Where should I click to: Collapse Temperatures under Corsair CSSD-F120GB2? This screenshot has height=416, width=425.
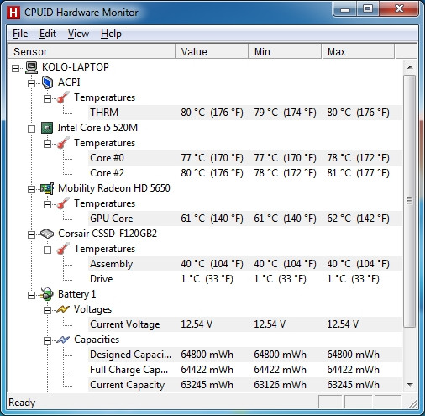(x=48, y=250)
